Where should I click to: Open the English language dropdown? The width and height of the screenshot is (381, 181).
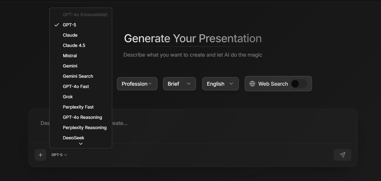point(220,84)
